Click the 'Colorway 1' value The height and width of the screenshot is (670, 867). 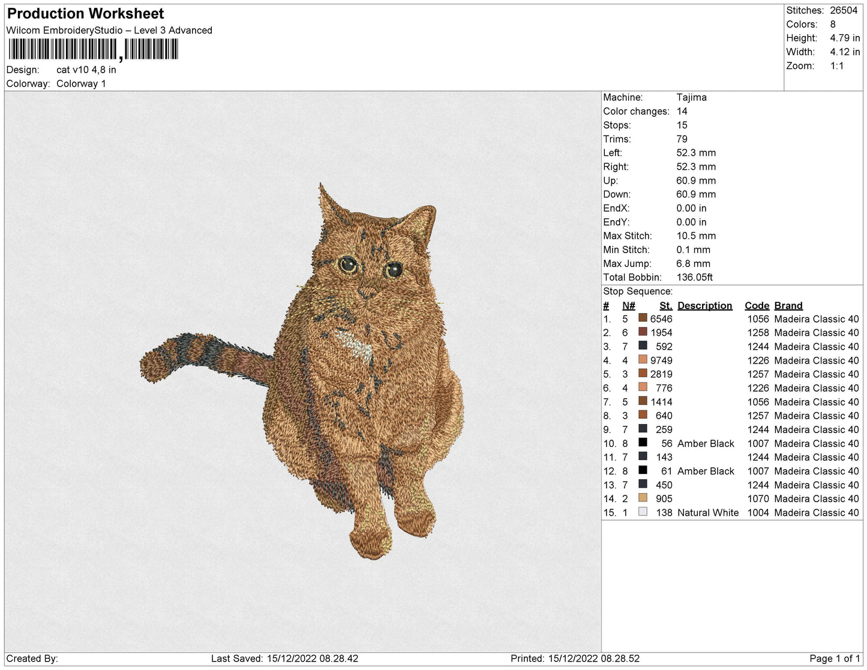tap(81, 83)
